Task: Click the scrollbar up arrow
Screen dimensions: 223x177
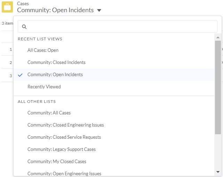Action: (218, 37)
